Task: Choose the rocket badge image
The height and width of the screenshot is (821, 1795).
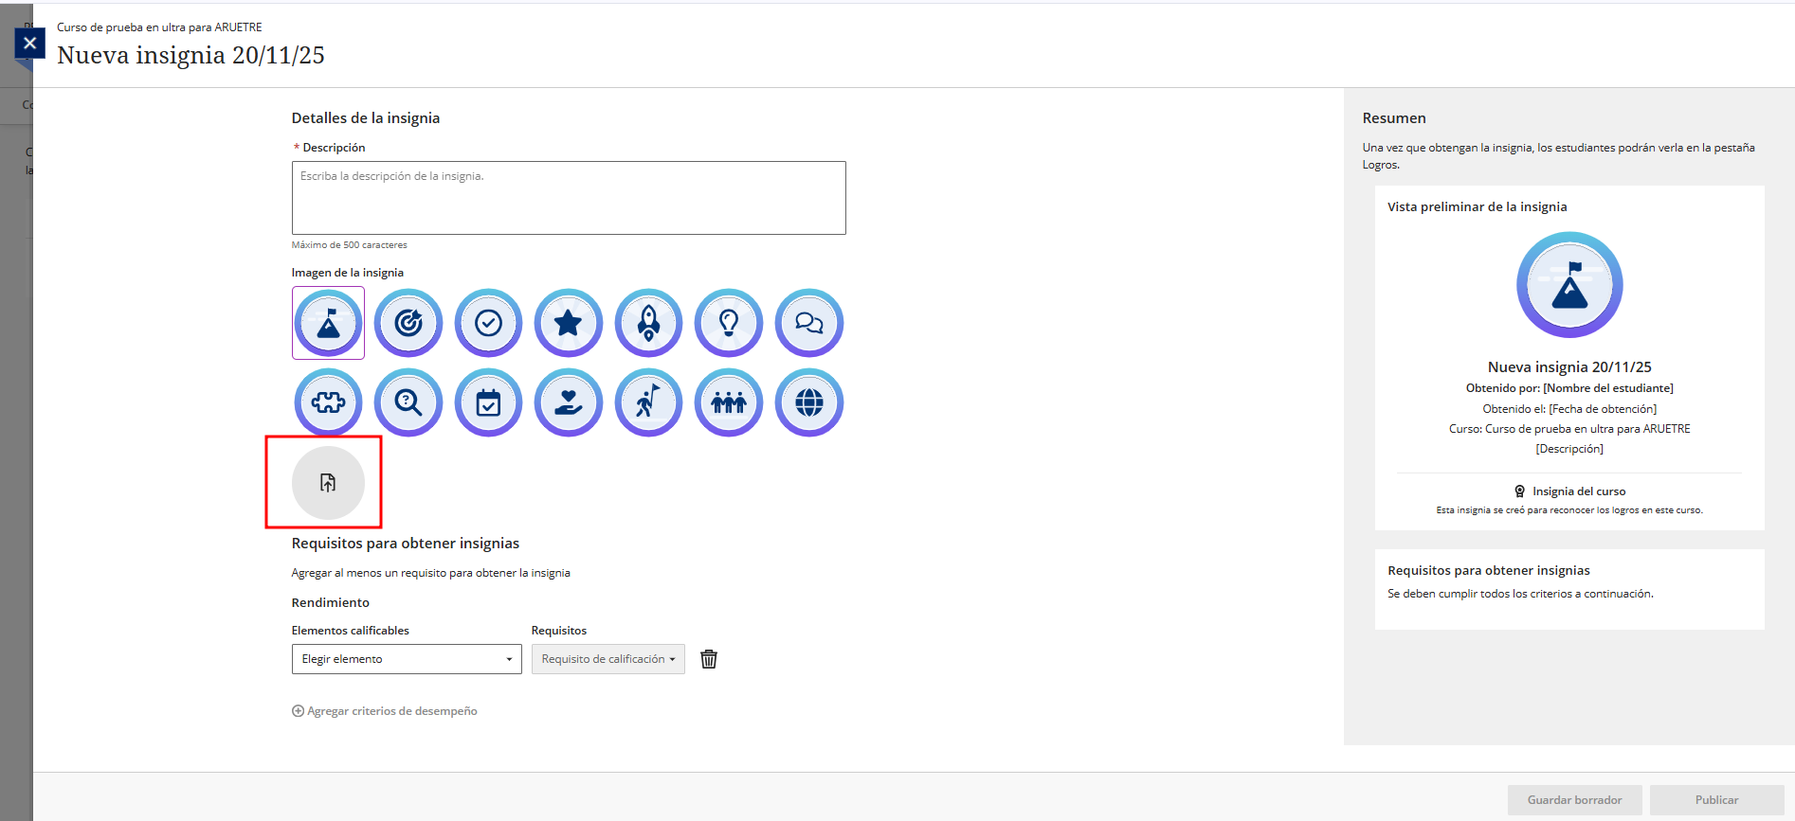Action: 648,323
